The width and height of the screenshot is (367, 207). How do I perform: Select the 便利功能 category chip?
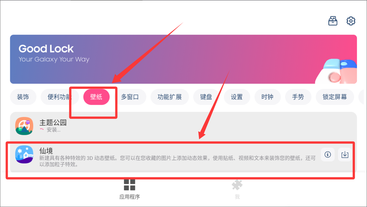[x=60, y=97]
